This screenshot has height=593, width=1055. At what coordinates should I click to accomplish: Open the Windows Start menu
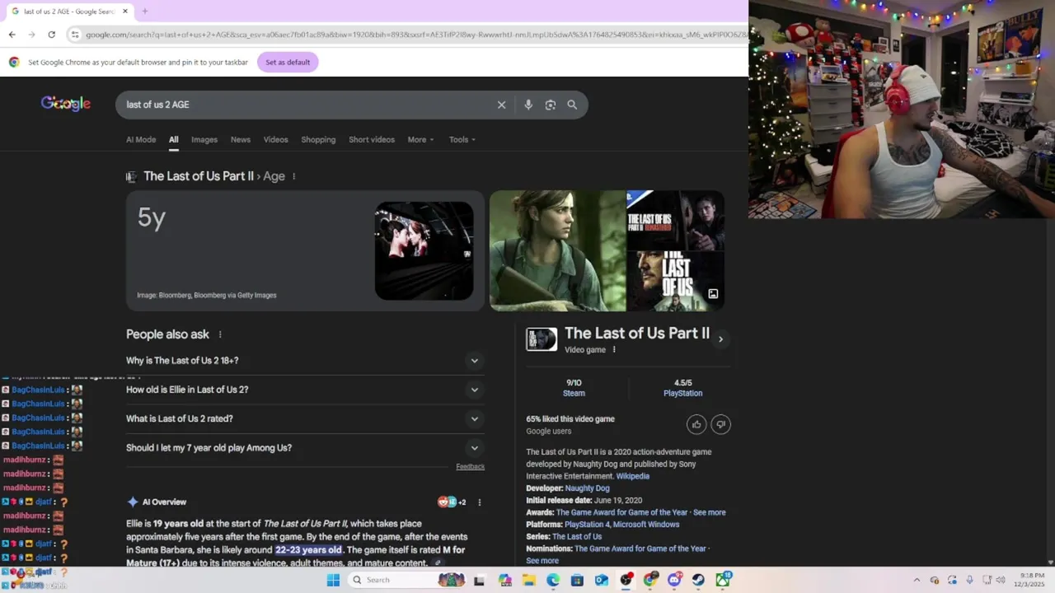click(333, 580)
